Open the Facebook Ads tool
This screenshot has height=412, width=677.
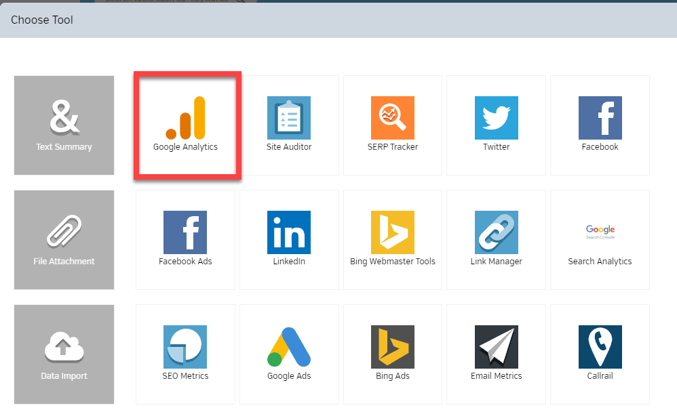(185, 240)
